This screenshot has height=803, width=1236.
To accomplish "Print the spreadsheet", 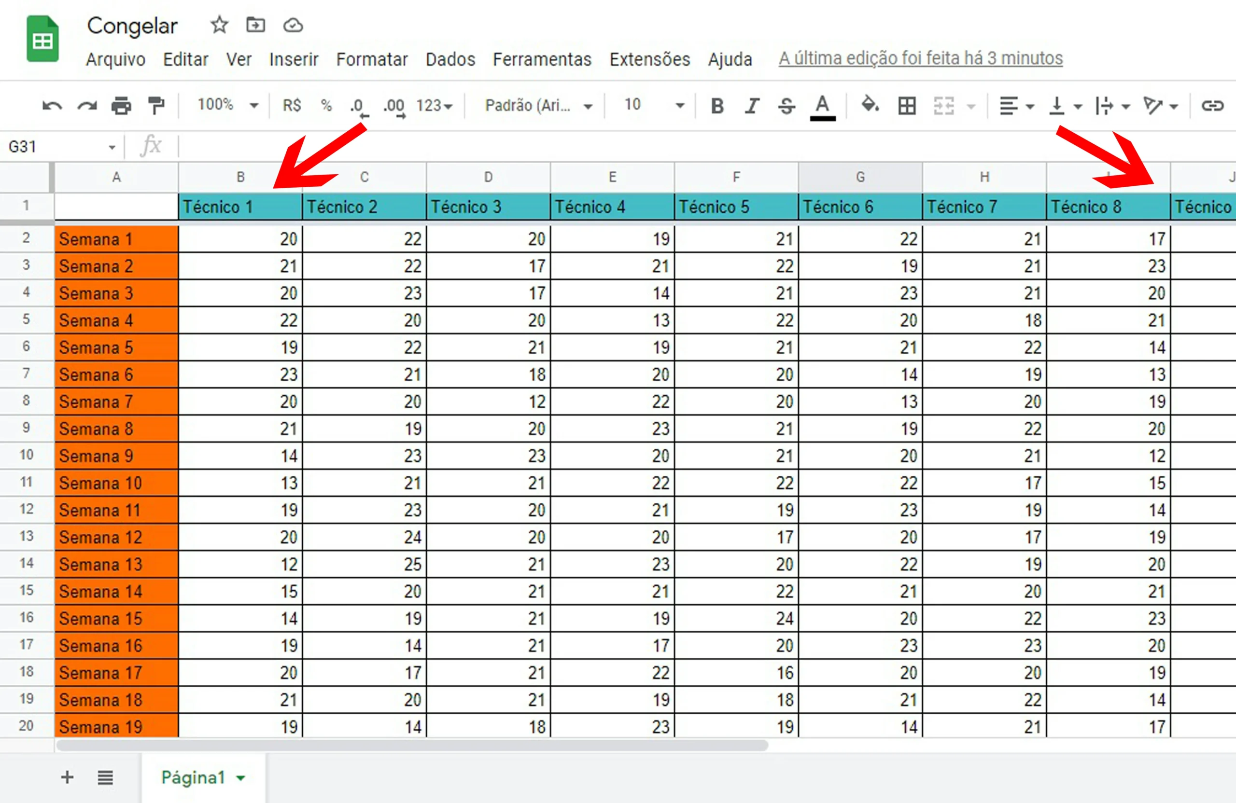I will 122,106.
